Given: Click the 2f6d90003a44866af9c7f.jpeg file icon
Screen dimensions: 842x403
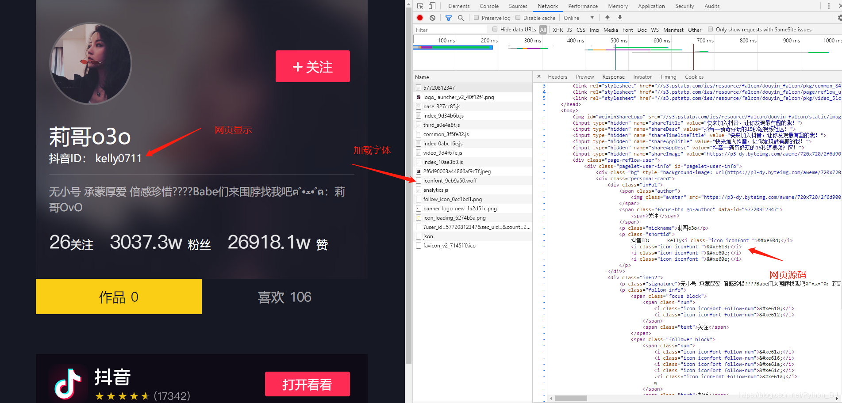Looking at the screenshot, I should 419,171.
